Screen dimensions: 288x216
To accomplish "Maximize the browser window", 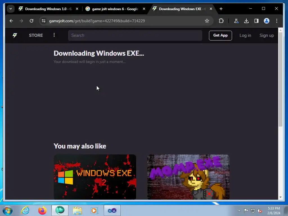I will click(263, 9).
